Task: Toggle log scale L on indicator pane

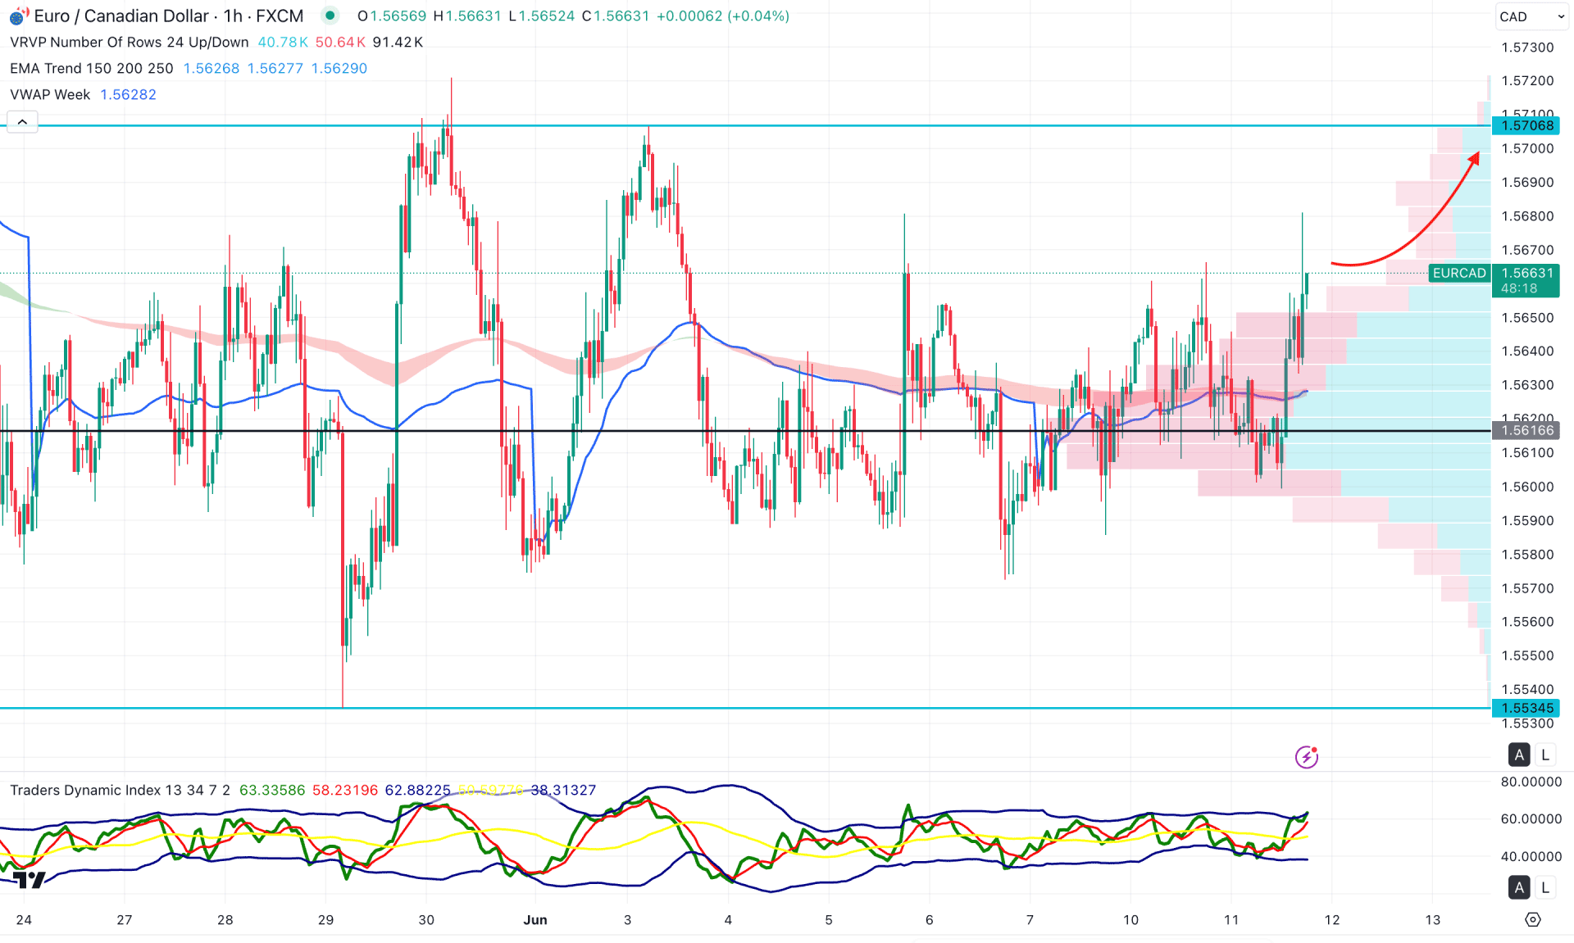Action: click(1545, 886)
